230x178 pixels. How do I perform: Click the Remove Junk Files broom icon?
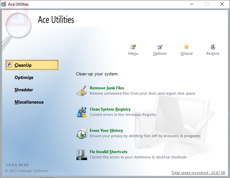coord(82,91)
